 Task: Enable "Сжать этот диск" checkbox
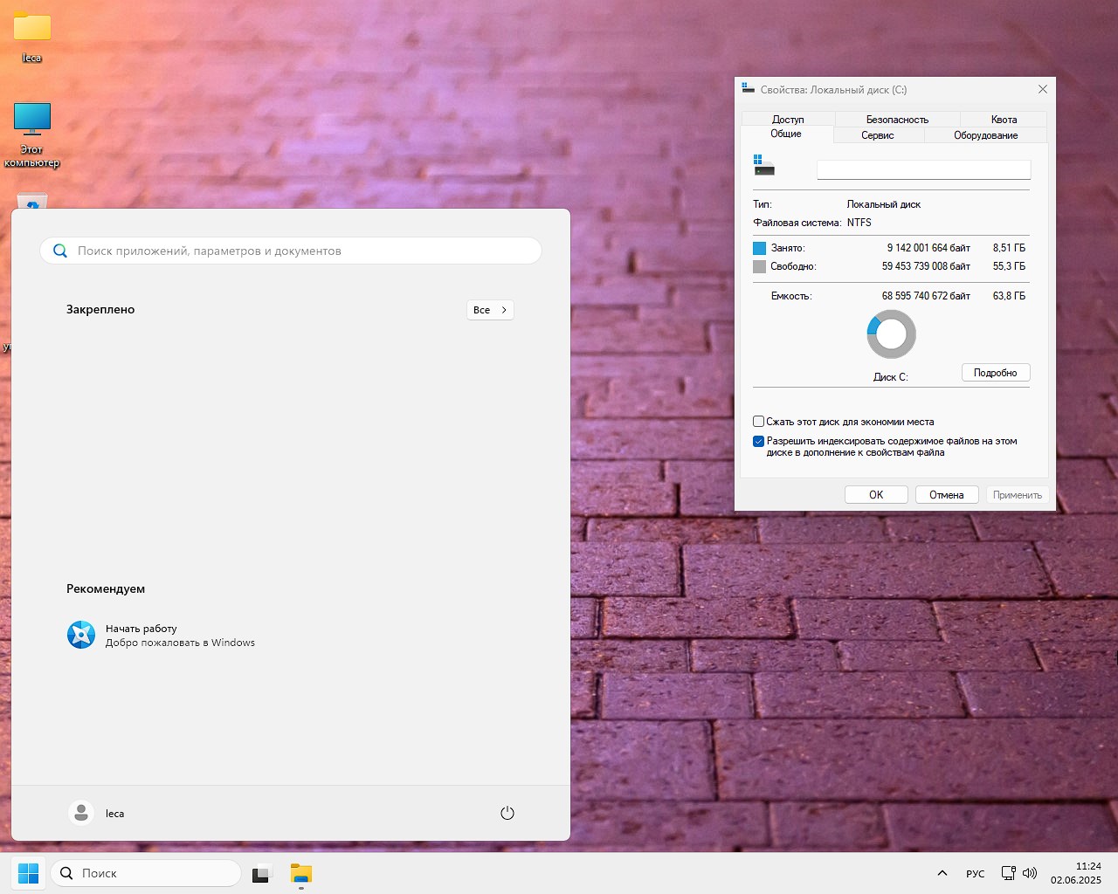tap(758, 422)
